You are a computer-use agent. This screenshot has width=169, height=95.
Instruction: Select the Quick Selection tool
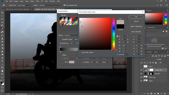(x=2, y=22)
